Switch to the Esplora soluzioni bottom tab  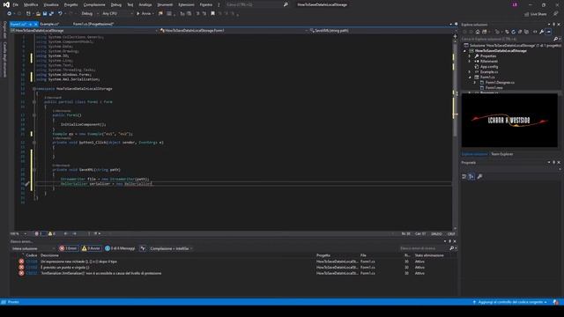(x=474, y=154)
